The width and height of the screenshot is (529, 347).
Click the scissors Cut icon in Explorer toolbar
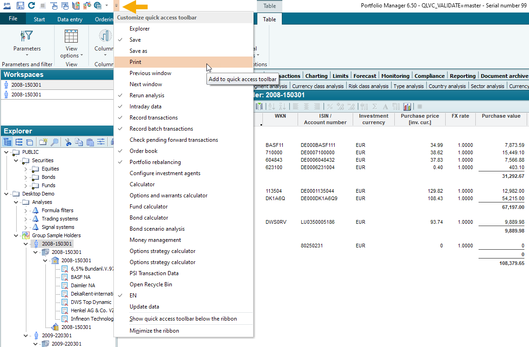68,142
